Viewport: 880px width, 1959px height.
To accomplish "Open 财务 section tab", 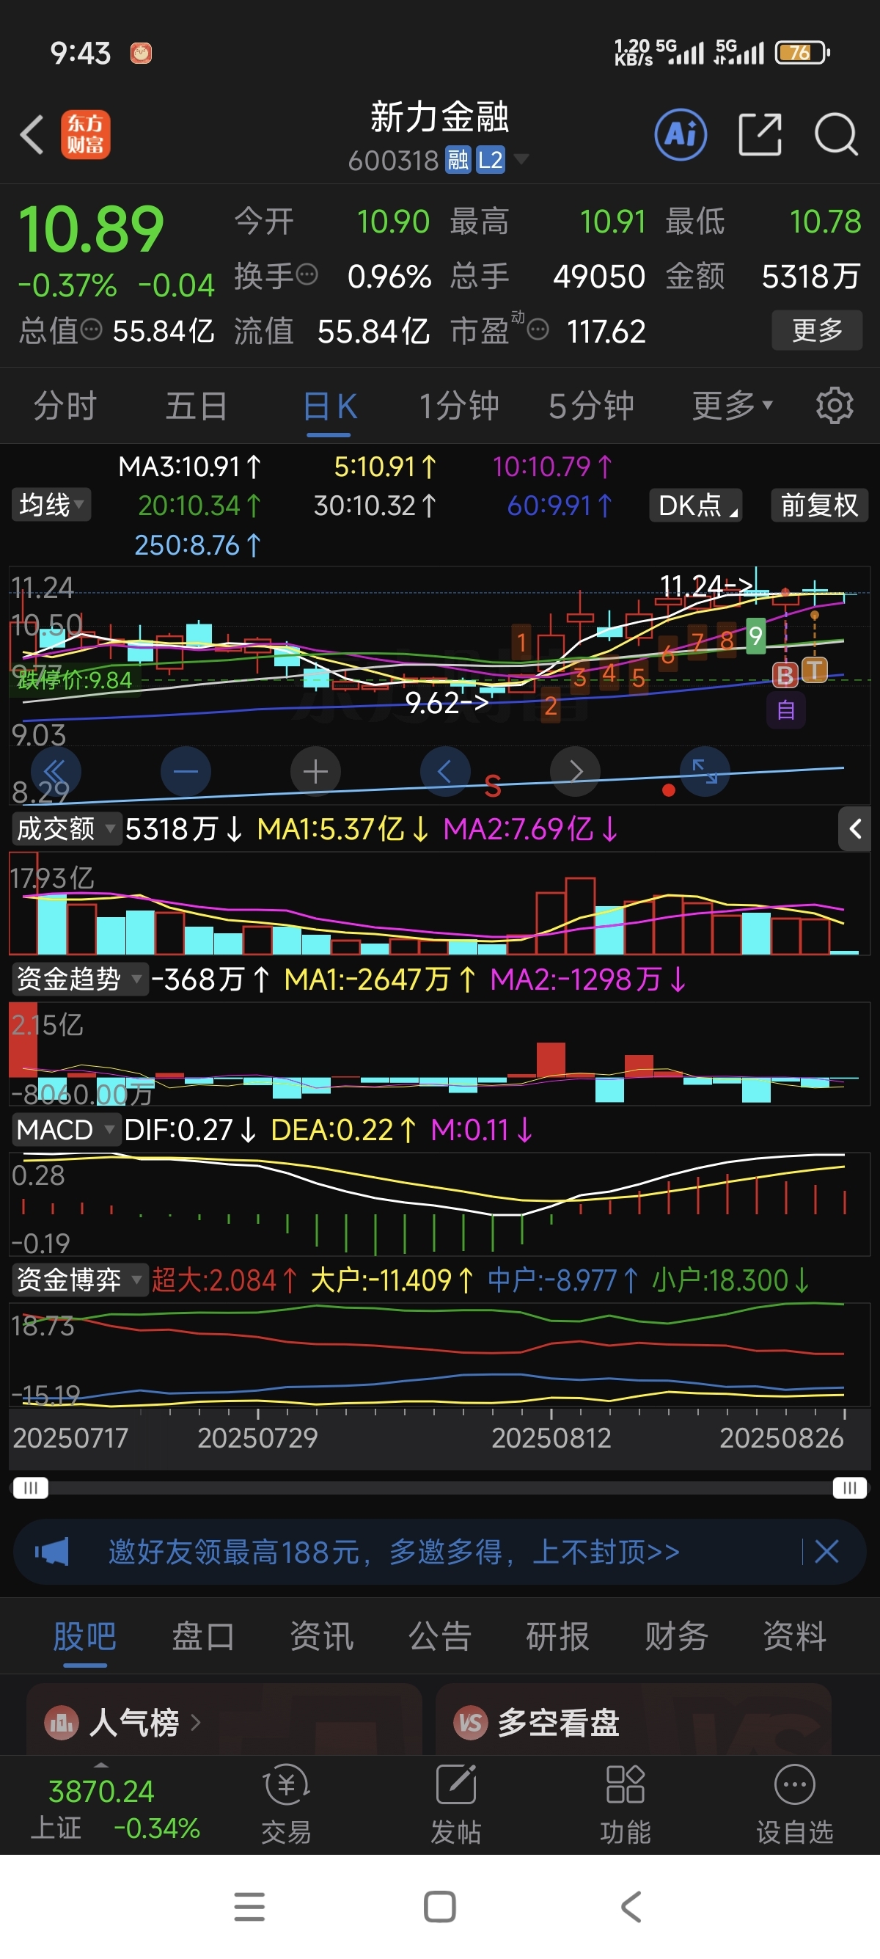I will pyautogui.click(x=676, y=1635).
